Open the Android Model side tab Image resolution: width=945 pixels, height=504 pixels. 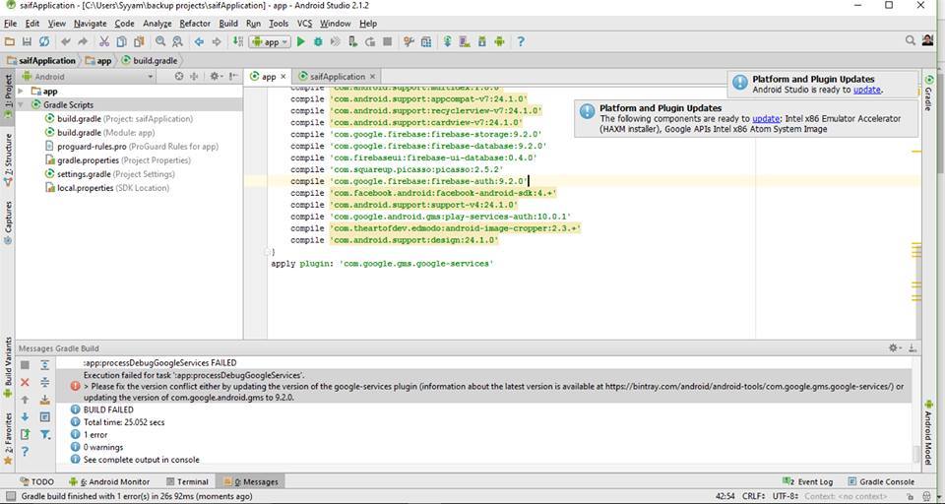[928, 432]
